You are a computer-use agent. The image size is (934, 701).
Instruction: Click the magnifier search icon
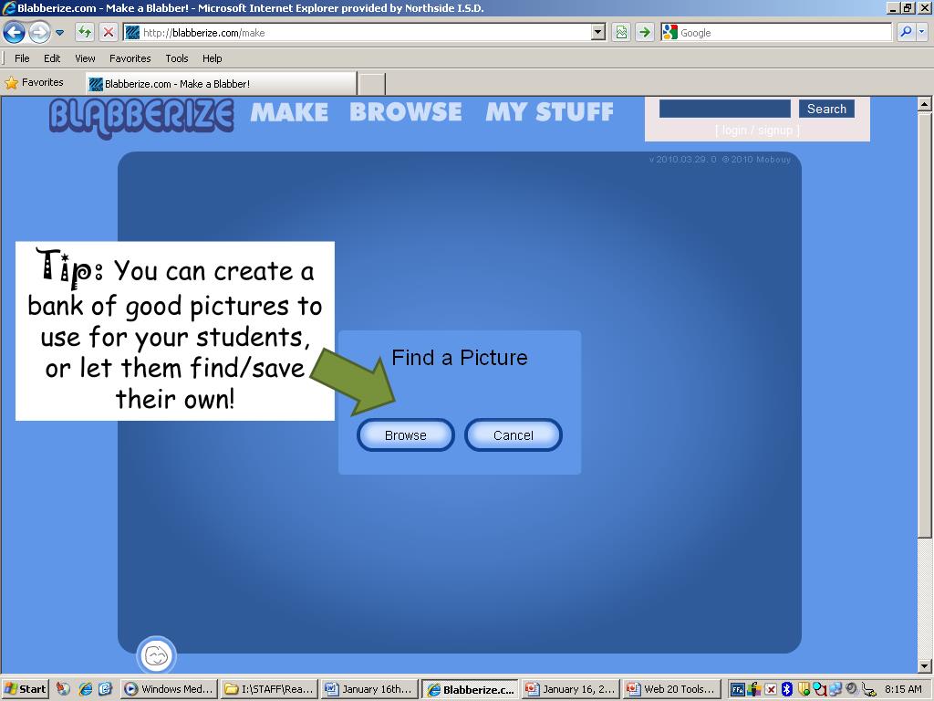click(x=906, y=32)
